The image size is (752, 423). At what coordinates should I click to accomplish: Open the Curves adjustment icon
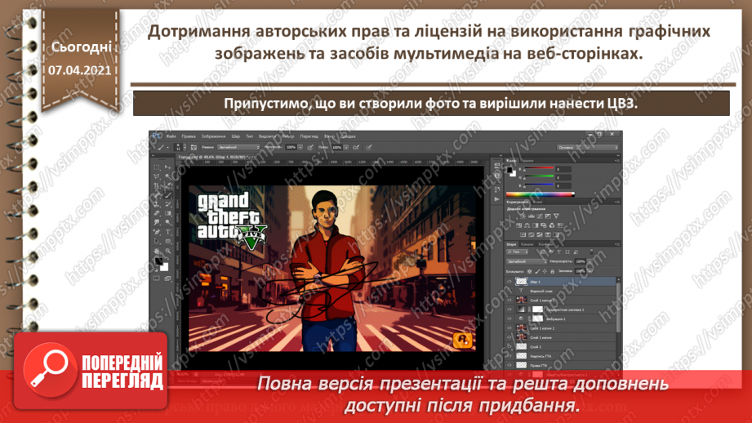540,216
